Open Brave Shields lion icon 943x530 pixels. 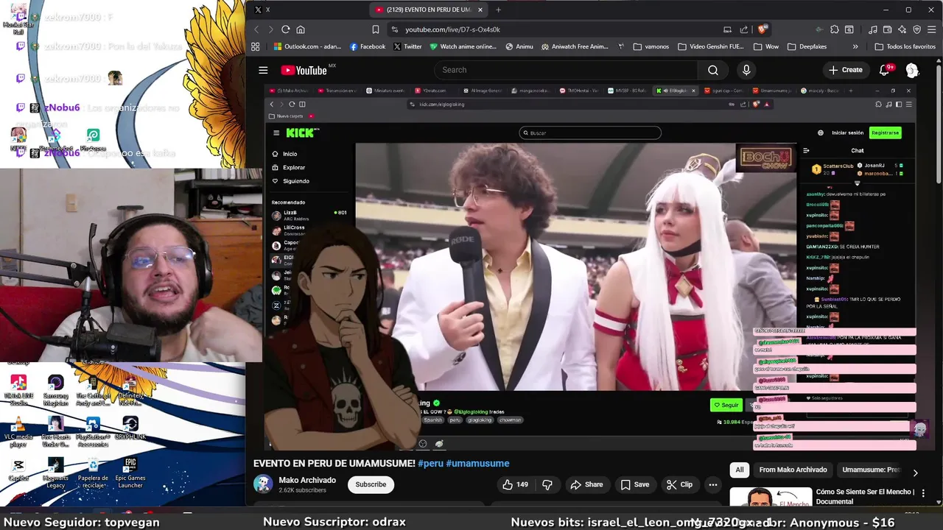pos(763,29)
